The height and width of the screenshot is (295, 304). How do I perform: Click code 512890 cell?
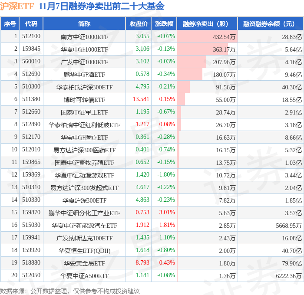tap(31, 125)
